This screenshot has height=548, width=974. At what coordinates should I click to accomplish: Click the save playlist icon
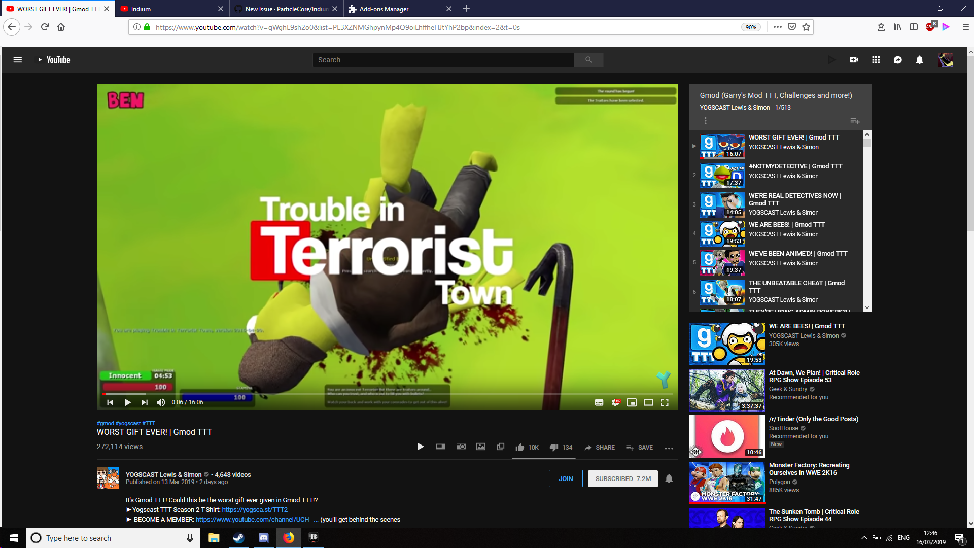pos(855,121)
